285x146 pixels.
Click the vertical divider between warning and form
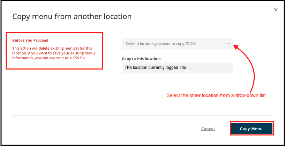click(112, 71)
